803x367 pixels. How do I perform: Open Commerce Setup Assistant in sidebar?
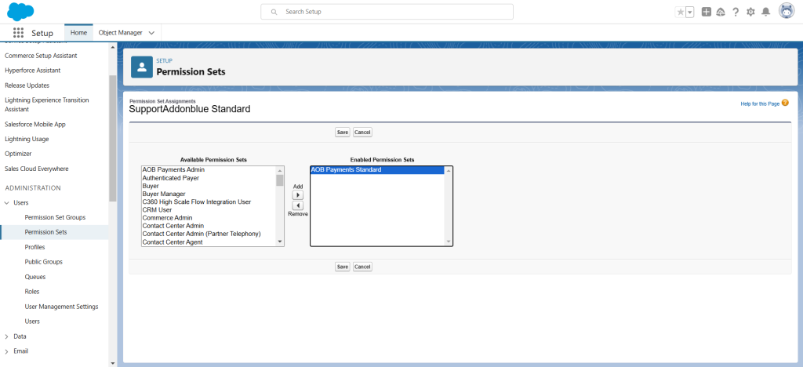(x=41, y=55)
